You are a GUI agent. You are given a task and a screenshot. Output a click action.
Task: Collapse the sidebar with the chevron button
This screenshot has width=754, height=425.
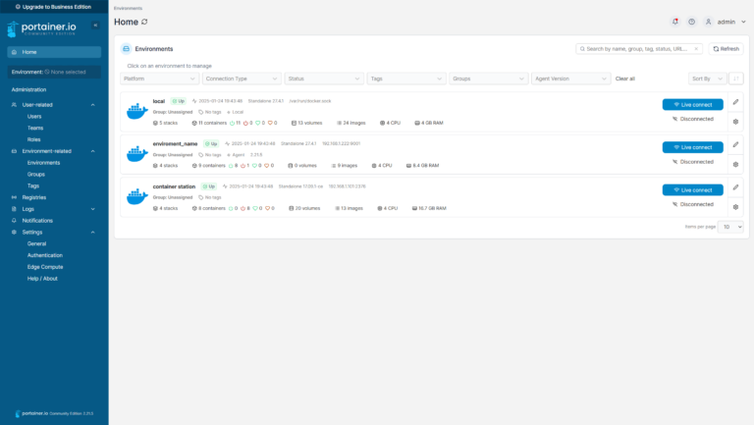point(94,25)
